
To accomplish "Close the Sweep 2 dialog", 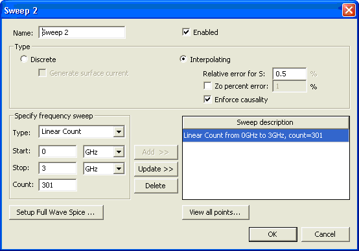I will 349,10.
